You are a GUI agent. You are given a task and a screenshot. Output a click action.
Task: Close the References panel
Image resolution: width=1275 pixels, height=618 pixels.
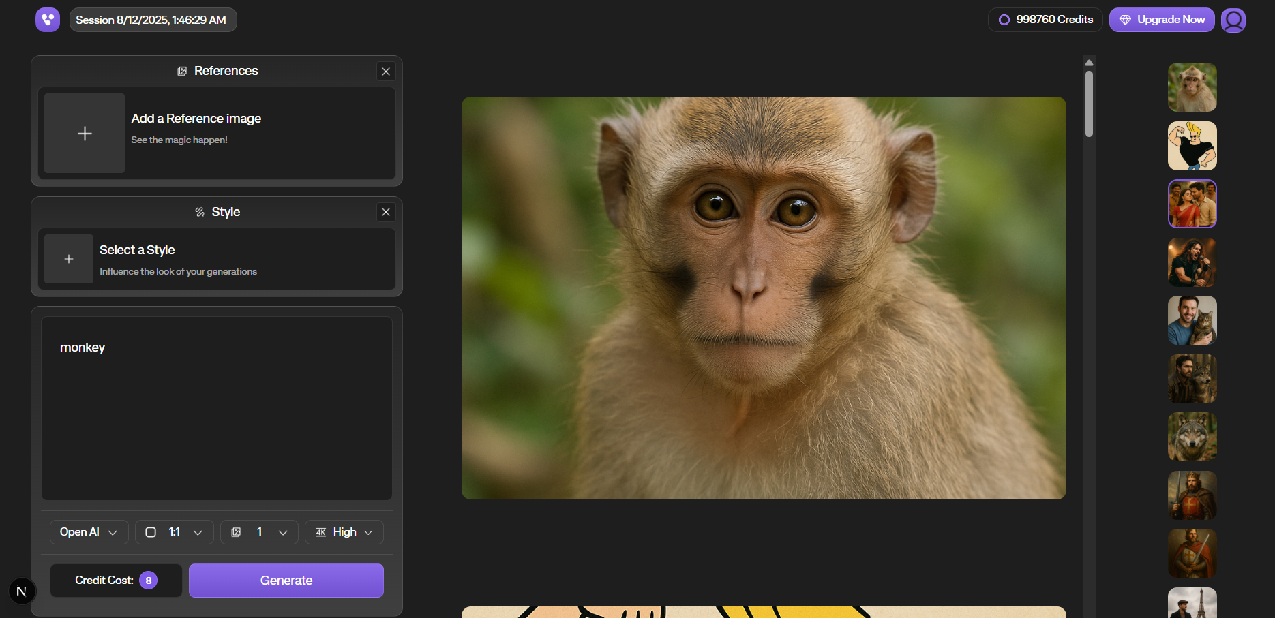[x=386, y=72]
